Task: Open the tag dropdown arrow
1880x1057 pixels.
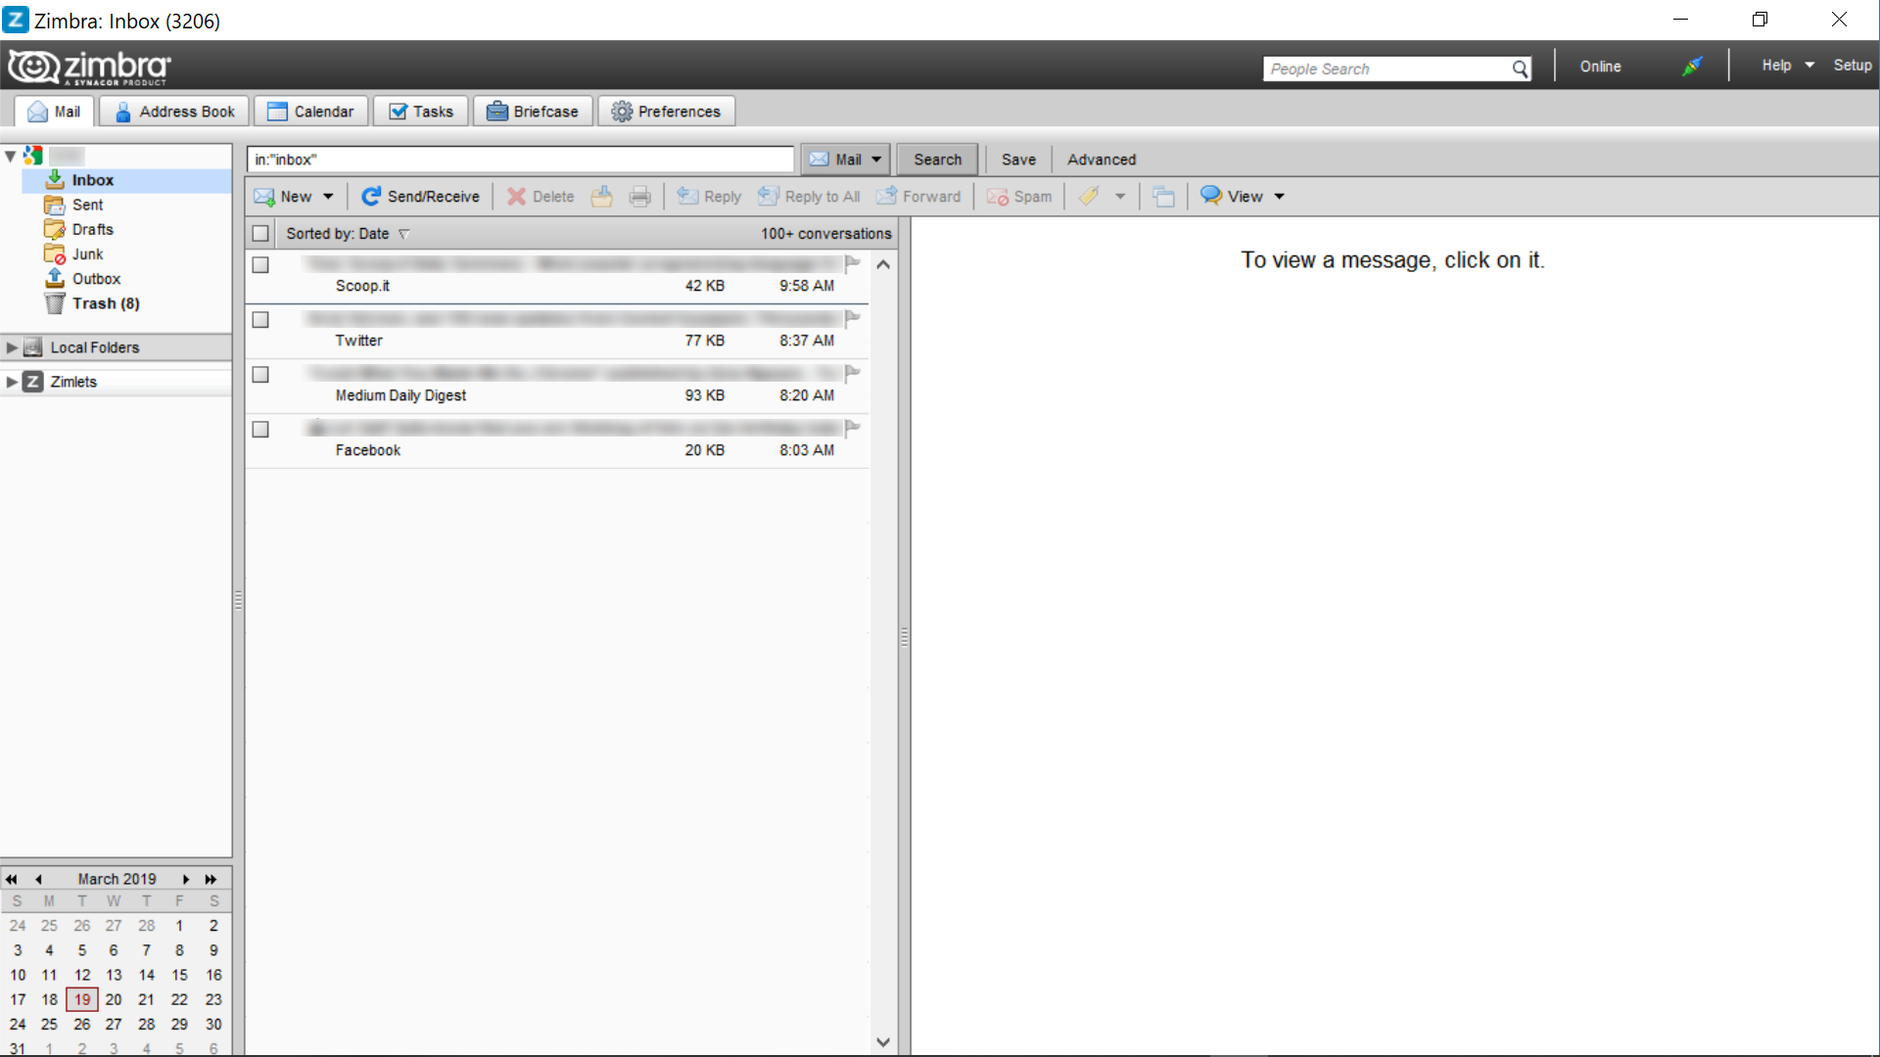Action: (1120, 197)
